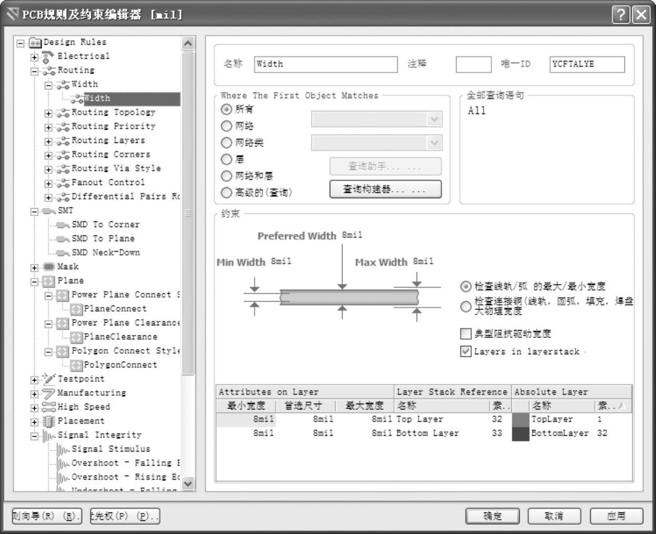Screen dimensions: 656x534
Task: Click the SMT category icon
Action: 48,211
